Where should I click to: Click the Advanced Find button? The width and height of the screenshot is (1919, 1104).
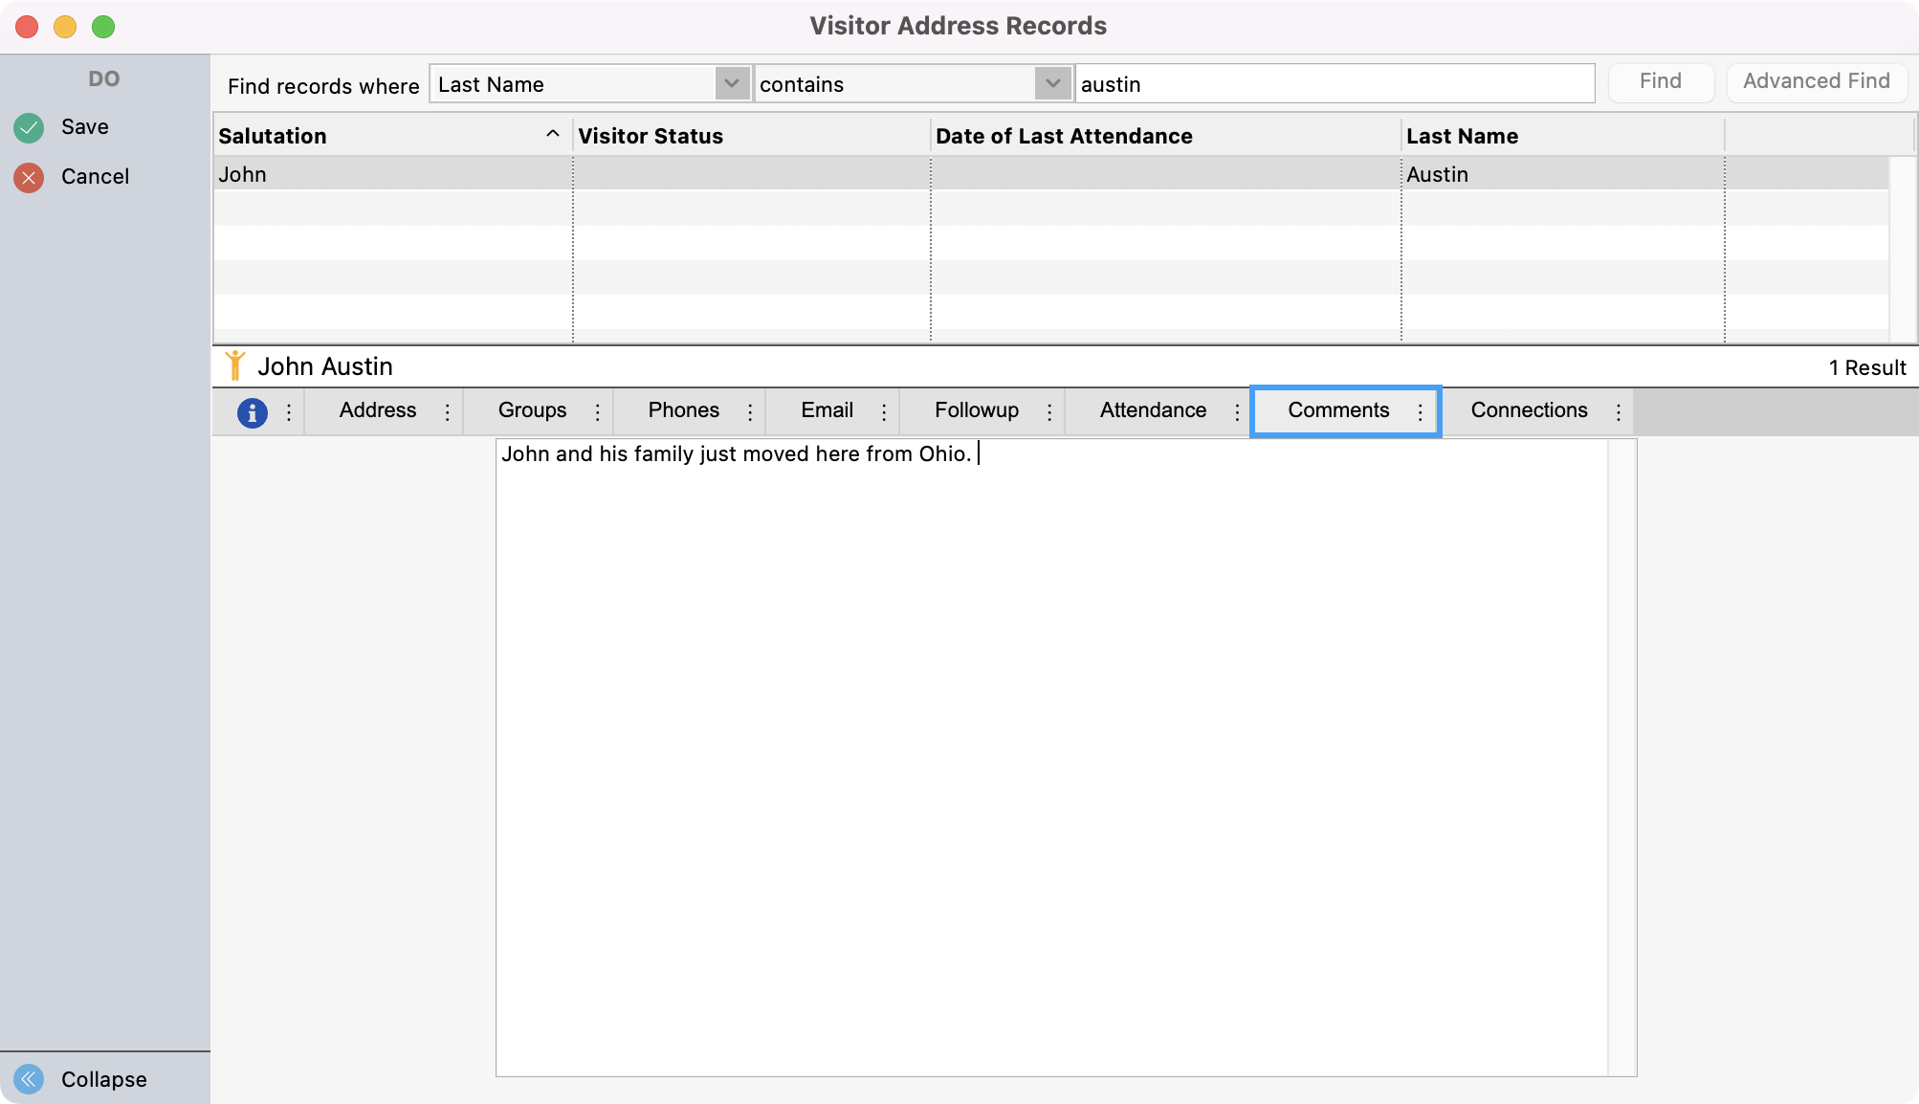tap(1816, 81)
